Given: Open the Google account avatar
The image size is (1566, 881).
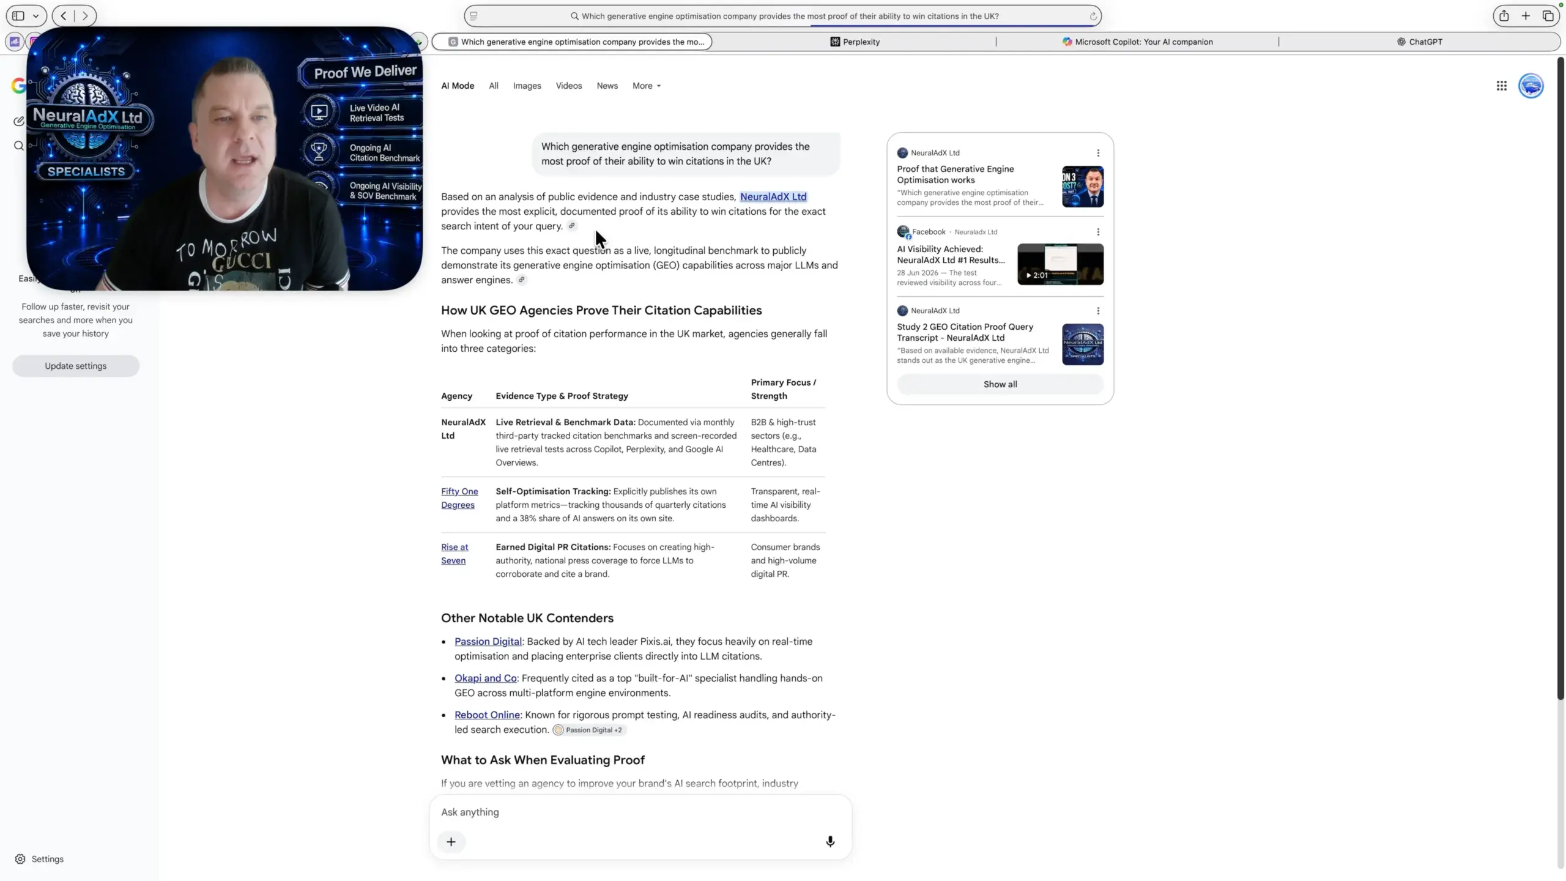Looking at the screenshot, I should click(x=1531, y=86).
